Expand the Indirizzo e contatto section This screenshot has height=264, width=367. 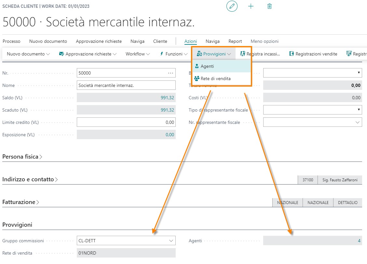[x=30, y=179]
